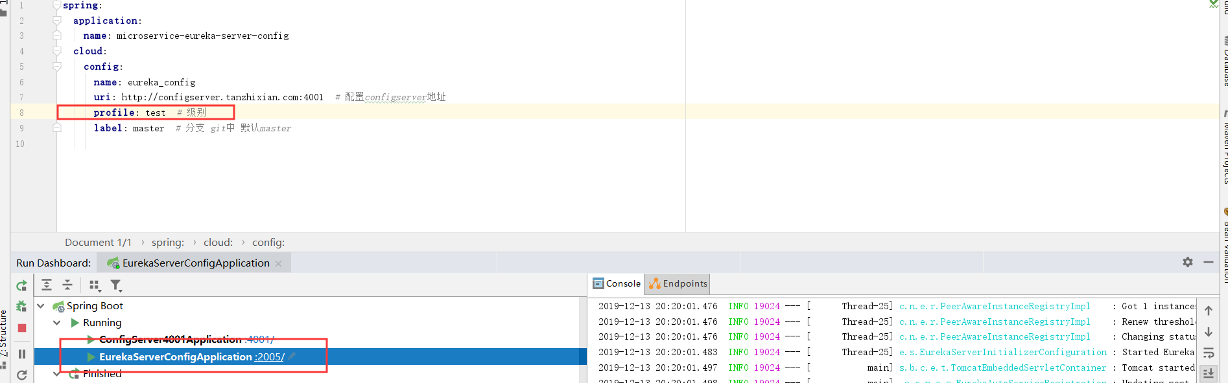Switch to the Endpoints tab
The height and width of the screenshot is (383, 1228).
pos(678,283)
